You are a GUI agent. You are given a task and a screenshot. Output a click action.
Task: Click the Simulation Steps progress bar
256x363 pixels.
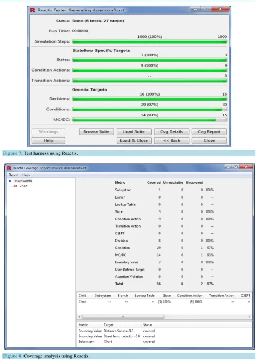[149, 41]
